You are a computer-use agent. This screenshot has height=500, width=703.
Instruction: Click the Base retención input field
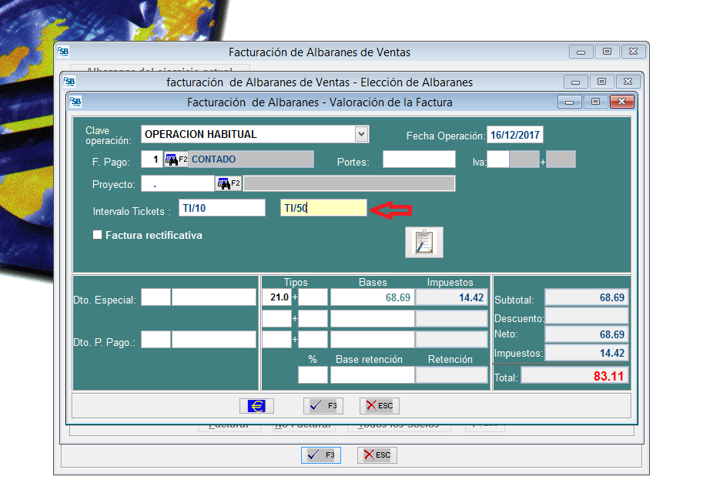(372, 374)
